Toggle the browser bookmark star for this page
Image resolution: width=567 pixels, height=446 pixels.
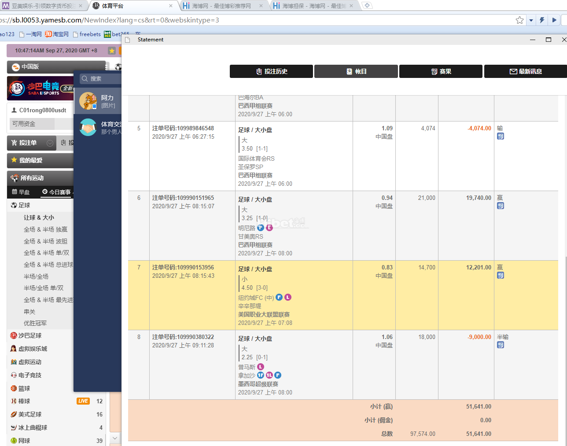click(519, 20)
